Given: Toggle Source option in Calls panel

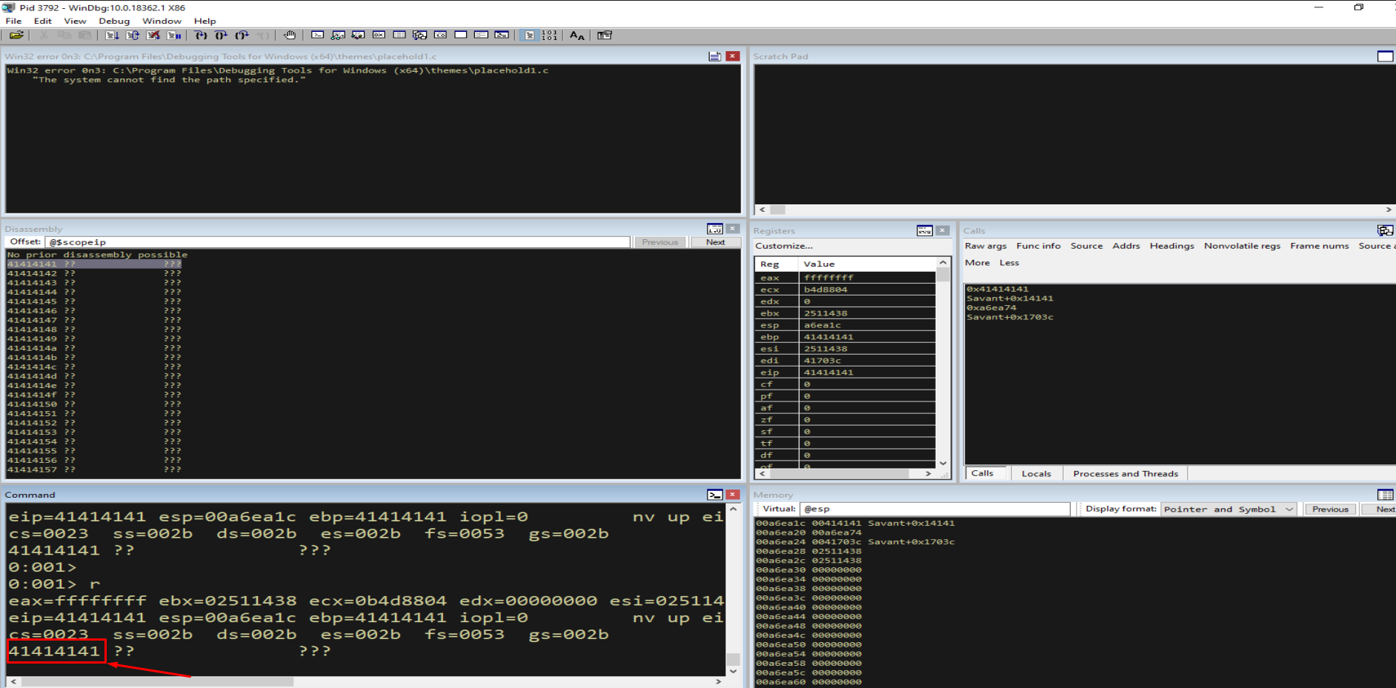Looking at the screenshot, I should tap(1086, 246).
